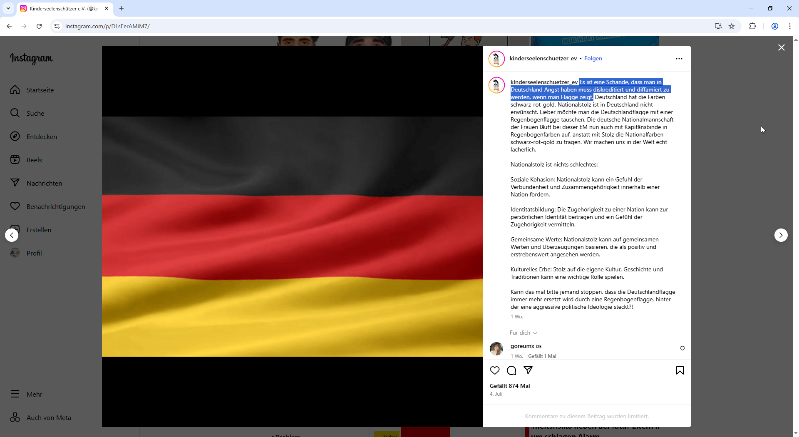Go to Entdecken explore page
The height and width of the screenshot is (437, 799).
click(x=34, y=137)
